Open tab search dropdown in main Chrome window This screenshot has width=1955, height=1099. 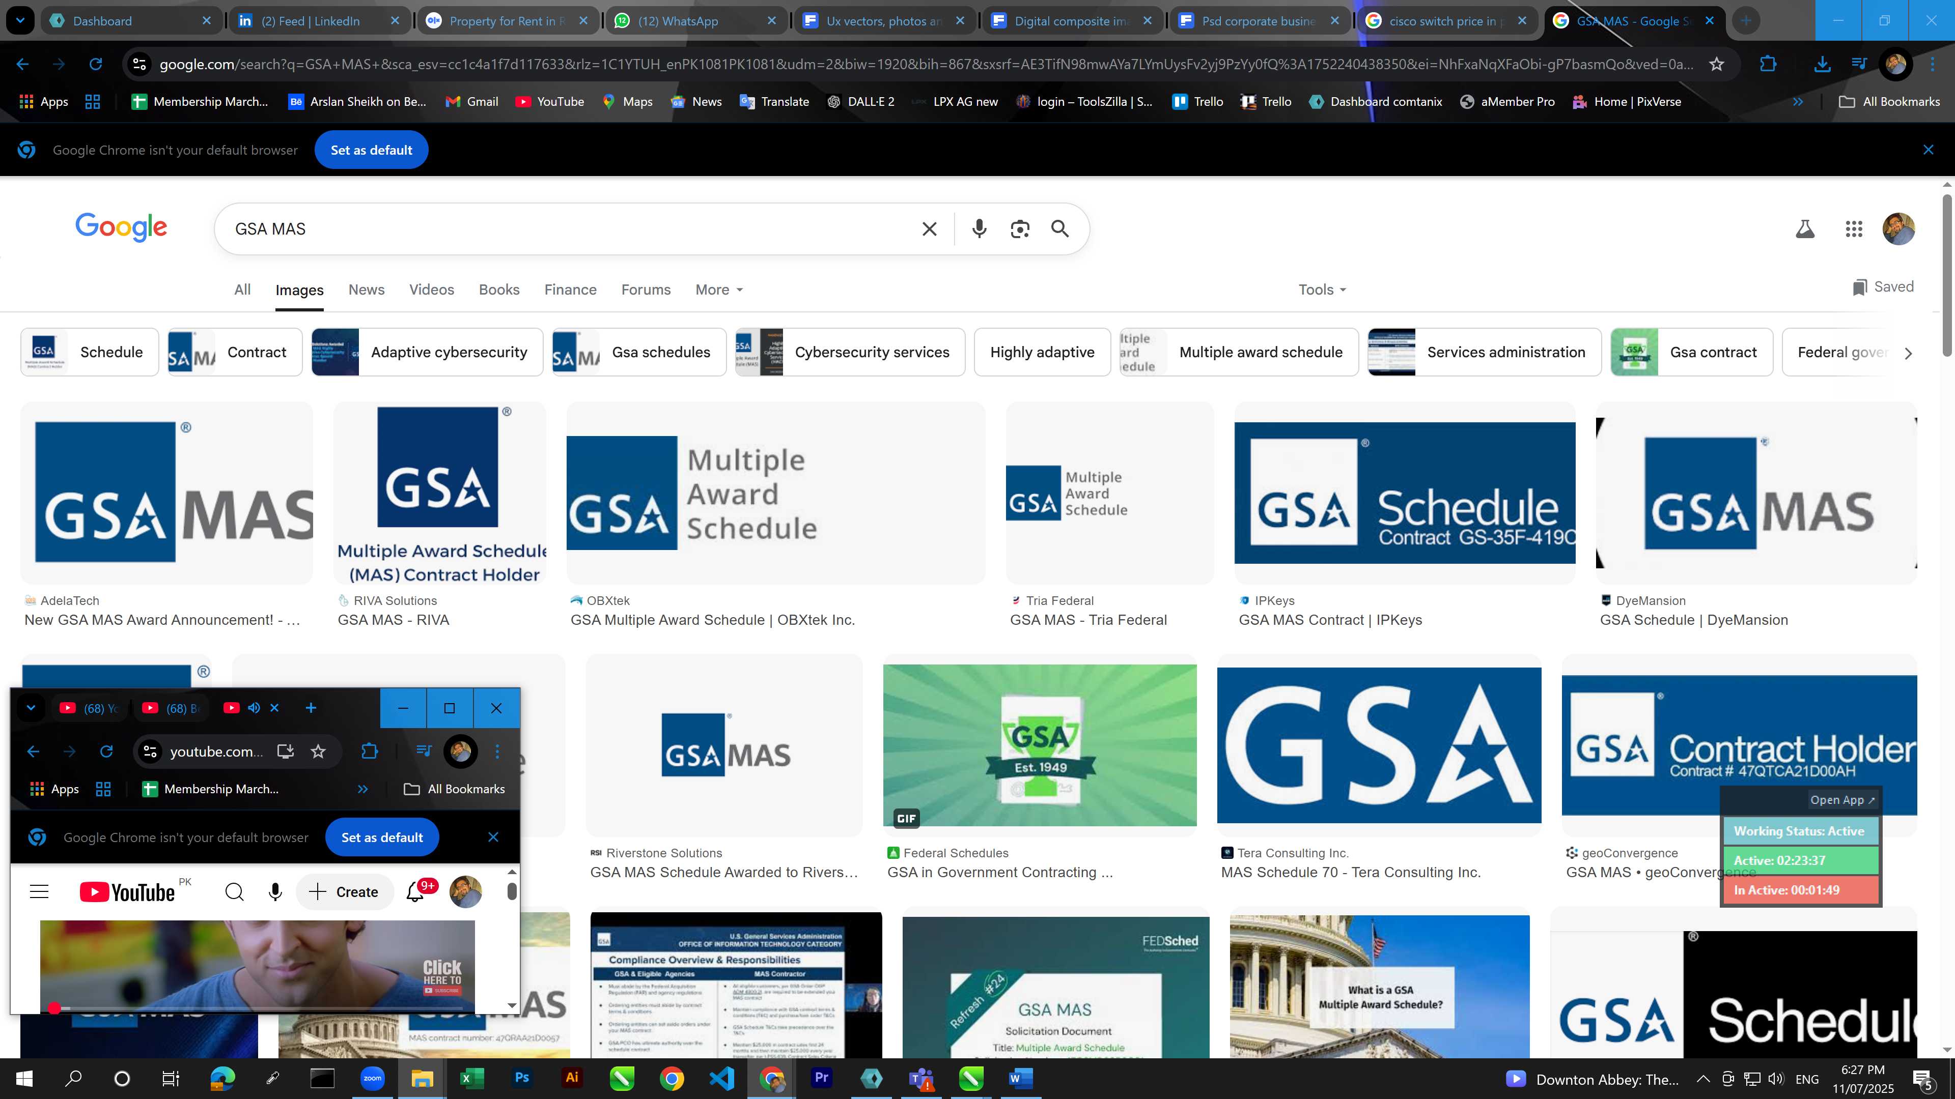(x=20, y=20)
